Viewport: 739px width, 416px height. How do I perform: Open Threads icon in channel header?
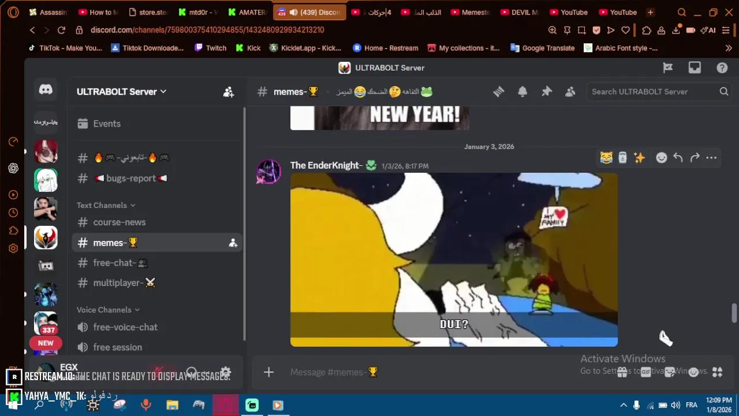(499, 91)
